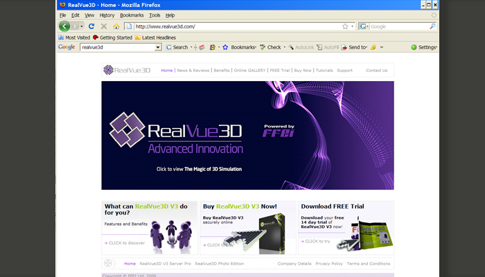Run spell Check from the Google Toolbar

(x=270, y=47)
